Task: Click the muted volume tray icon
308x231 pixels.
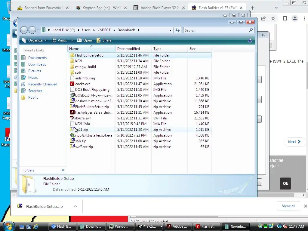Action: click(x=285, y=226)
